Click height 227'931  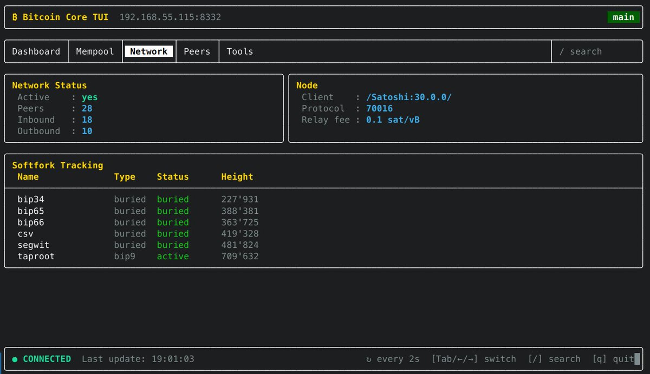click(240, 200)
